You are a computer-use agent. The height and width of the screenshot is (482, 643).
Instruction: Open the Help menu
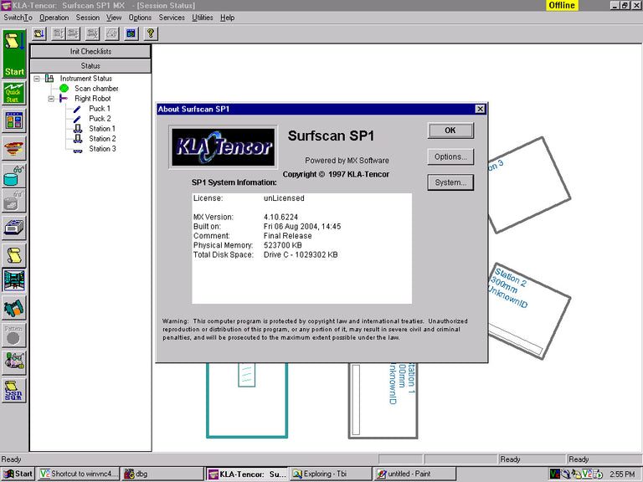227,18
